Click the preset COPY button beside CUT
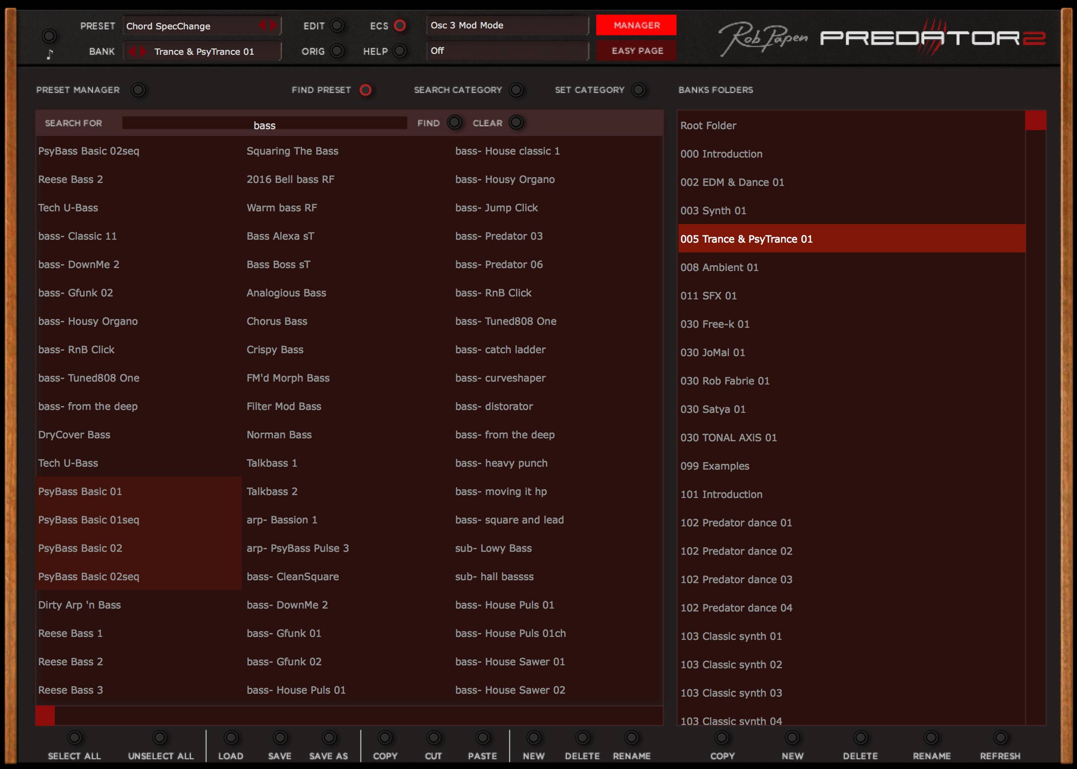 click(x=385, y=737)
